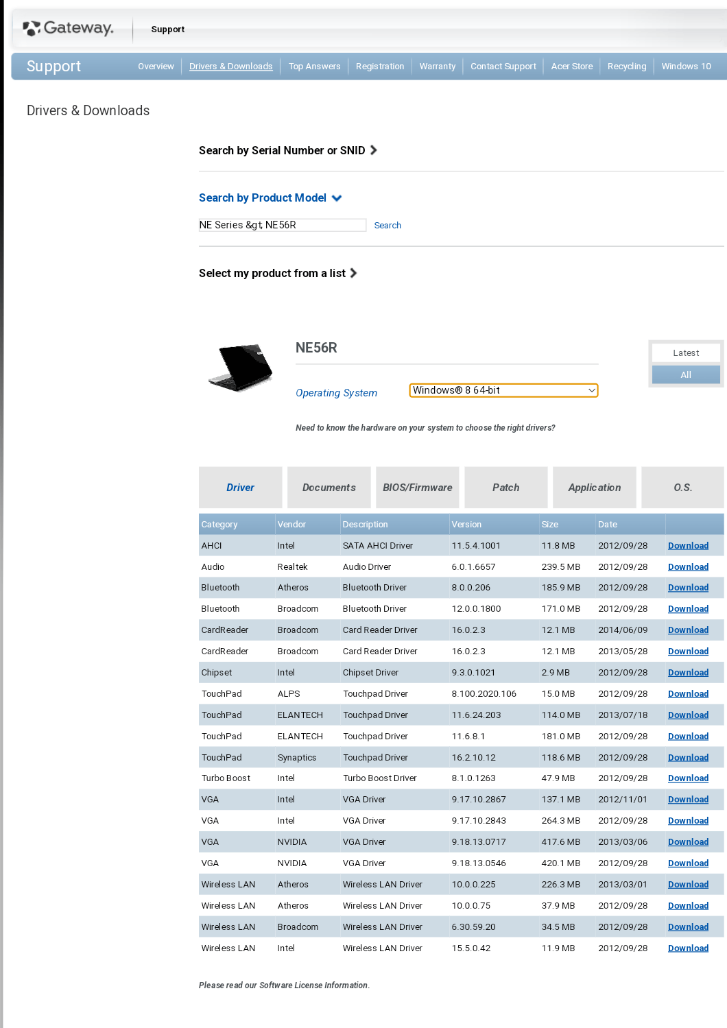Download NVIDIA VGA Driver 9.18.13.0546

pyautogui.click(x=689, y=863)
